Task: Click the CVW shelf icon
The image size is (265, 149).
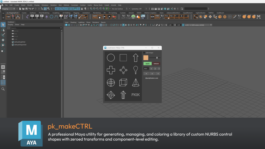Action: pyautogui.click(x=71, y=17)
